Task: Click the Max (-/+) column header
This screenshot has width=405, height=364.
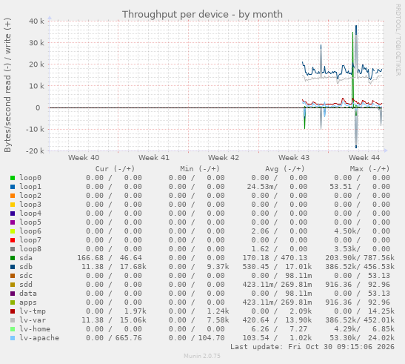Action: click(369, 169)
